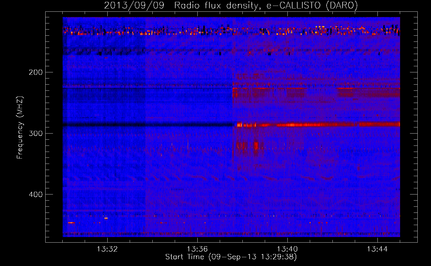Click the noisy orange interference strip at top

click(231, 31)
